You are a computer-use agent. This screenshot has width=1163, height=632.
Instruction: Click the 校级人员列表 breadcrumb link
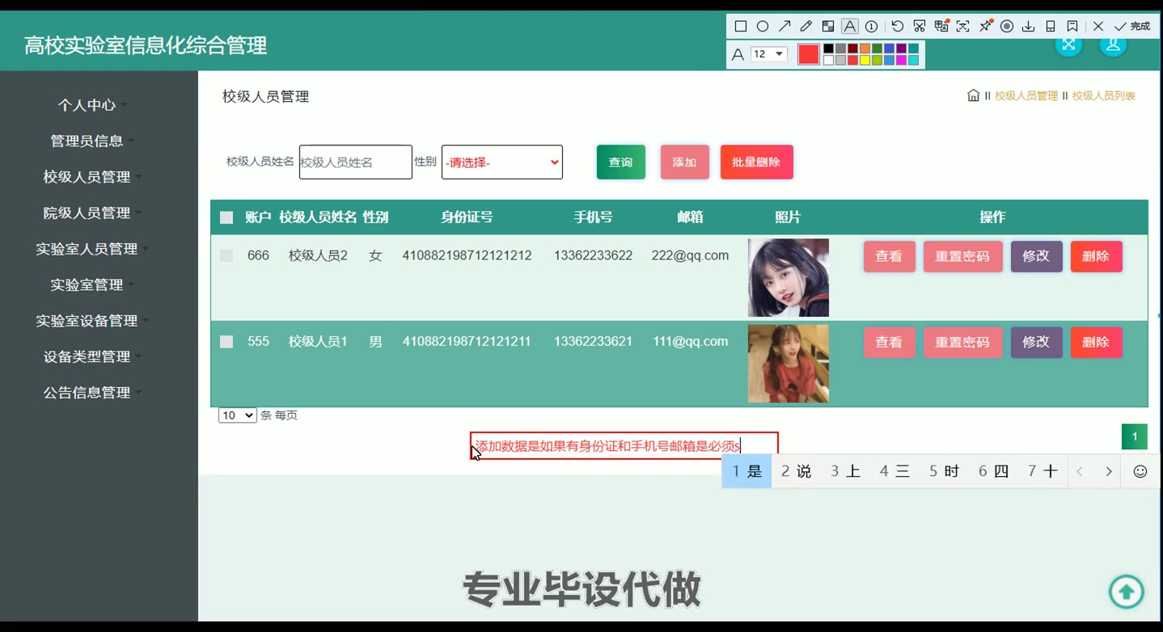1103,95
